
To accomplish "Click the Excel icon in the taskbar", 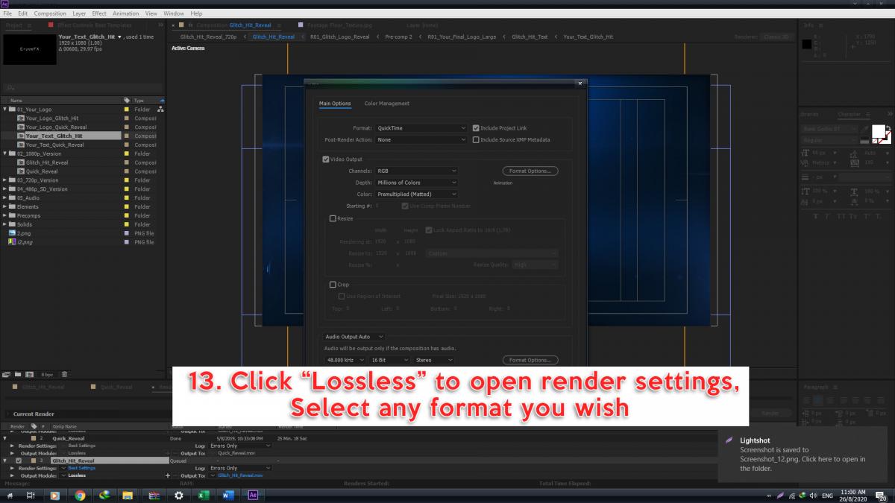I will coord(203,495).
